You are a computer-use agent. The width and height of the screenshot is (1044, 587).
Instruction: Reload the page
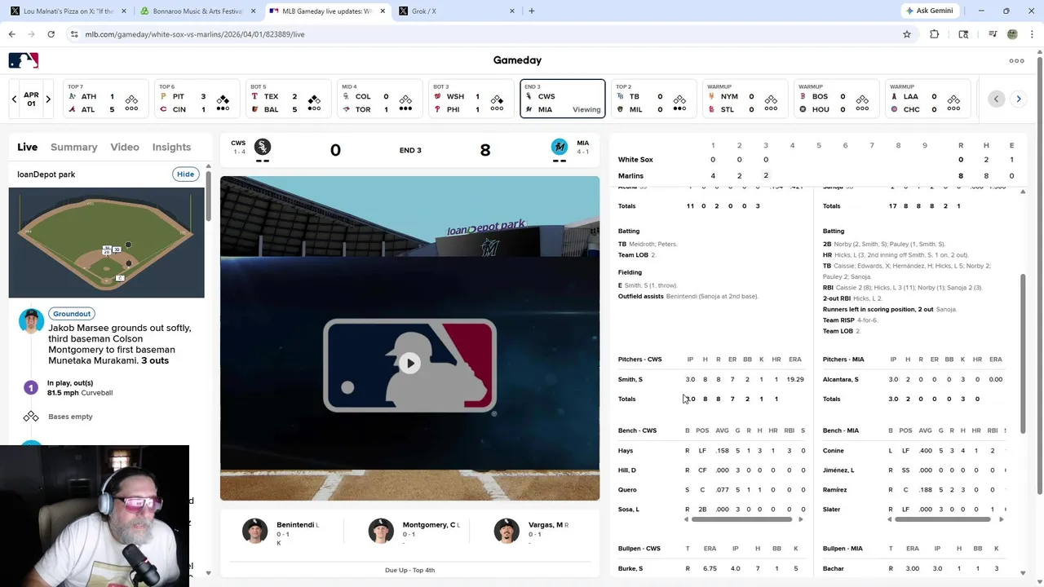point(51,34)
